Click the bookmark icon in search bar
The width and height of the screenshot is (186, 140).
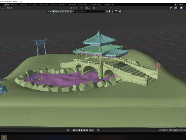point(109,11)
